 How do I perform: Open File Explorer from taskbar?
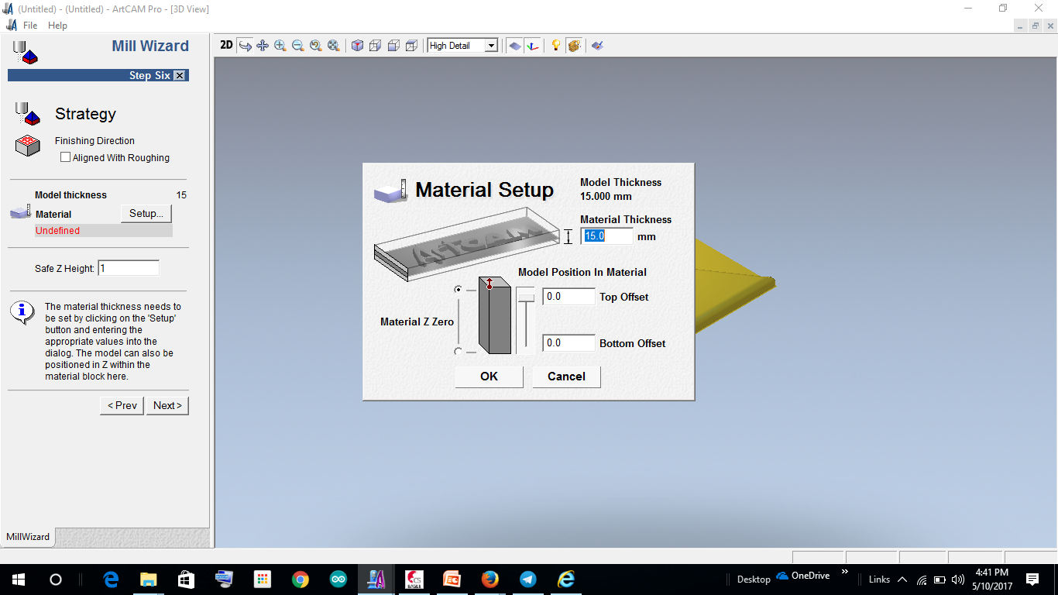click(x=149, y=580)
